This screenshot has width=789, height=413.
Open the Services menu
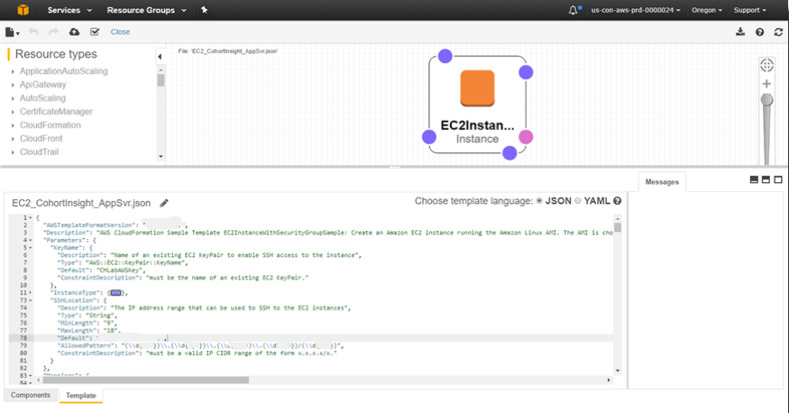tap(69, 10)
